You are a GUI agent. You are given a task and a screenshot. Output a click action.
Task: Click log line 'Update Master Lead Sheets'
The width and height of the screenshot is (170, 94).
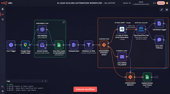click(x=21, y=90)
